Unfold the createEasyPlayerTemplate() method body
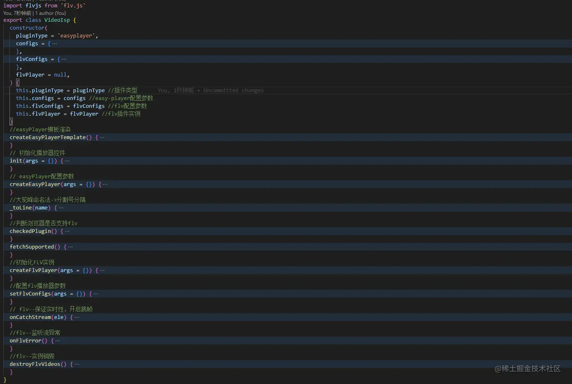 [x=102, y=137]
